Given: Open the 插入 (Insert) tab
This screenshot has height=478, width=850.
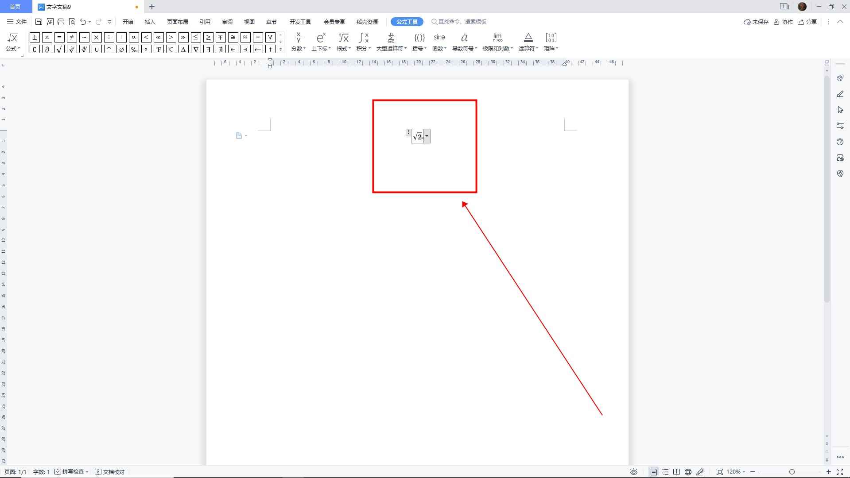Looking at the screenshot, I should tap(150, 22).
